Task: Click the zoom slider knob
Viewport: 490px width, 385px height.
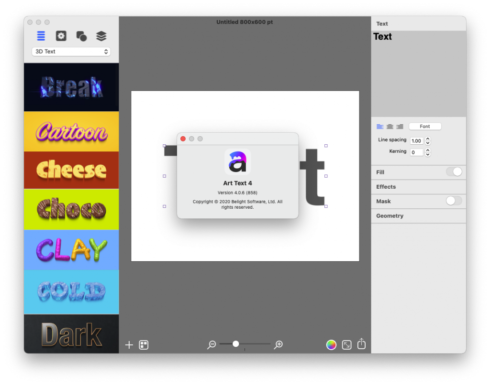Action: [236, 344]
